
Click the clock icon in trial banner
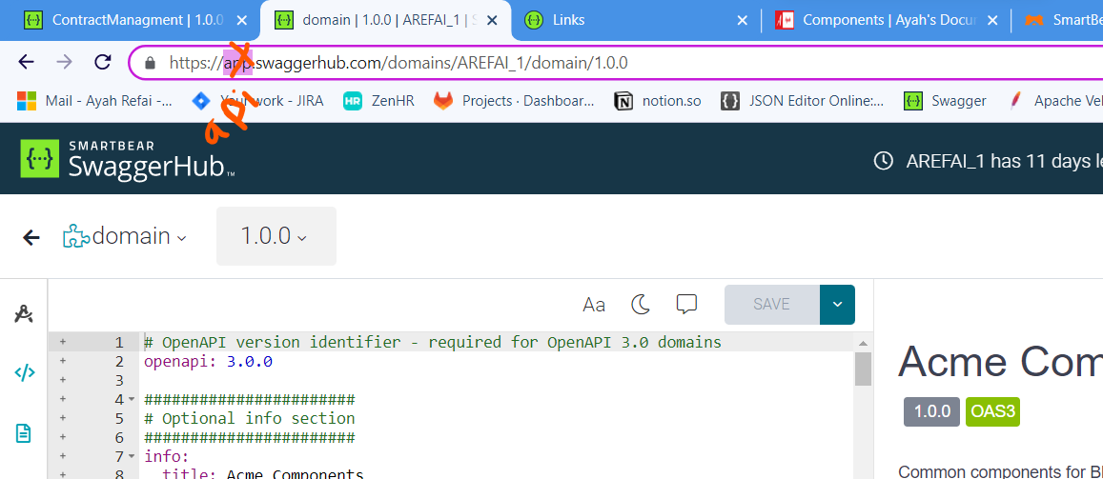click(883, 161)
